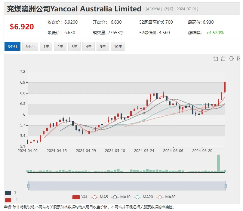Toggle the dark '1' visual map piece

pos(8,193)
